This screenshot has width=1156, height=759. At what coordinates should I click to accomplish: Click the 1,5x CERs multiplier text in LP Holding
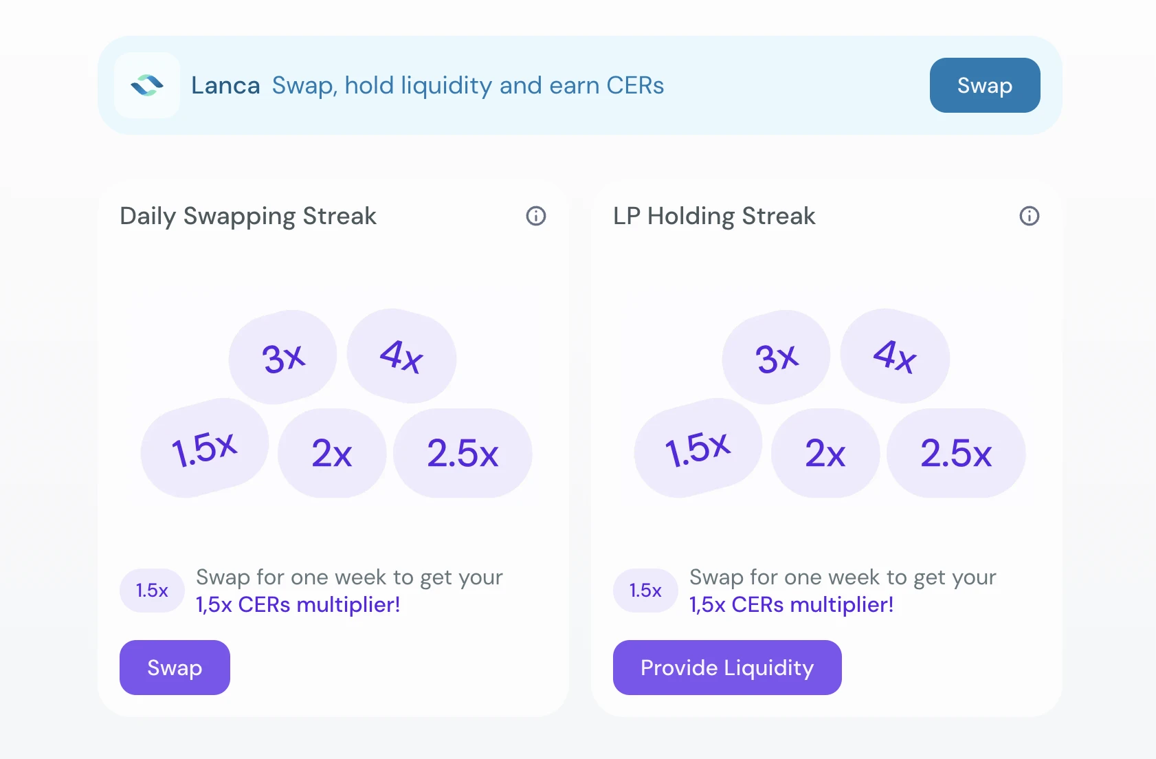tap(791, 605)
